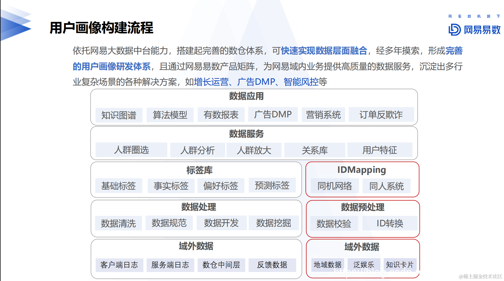Click the 同机网络 box
Viewport: 504px width, 281px height.
tap(335, 186)
